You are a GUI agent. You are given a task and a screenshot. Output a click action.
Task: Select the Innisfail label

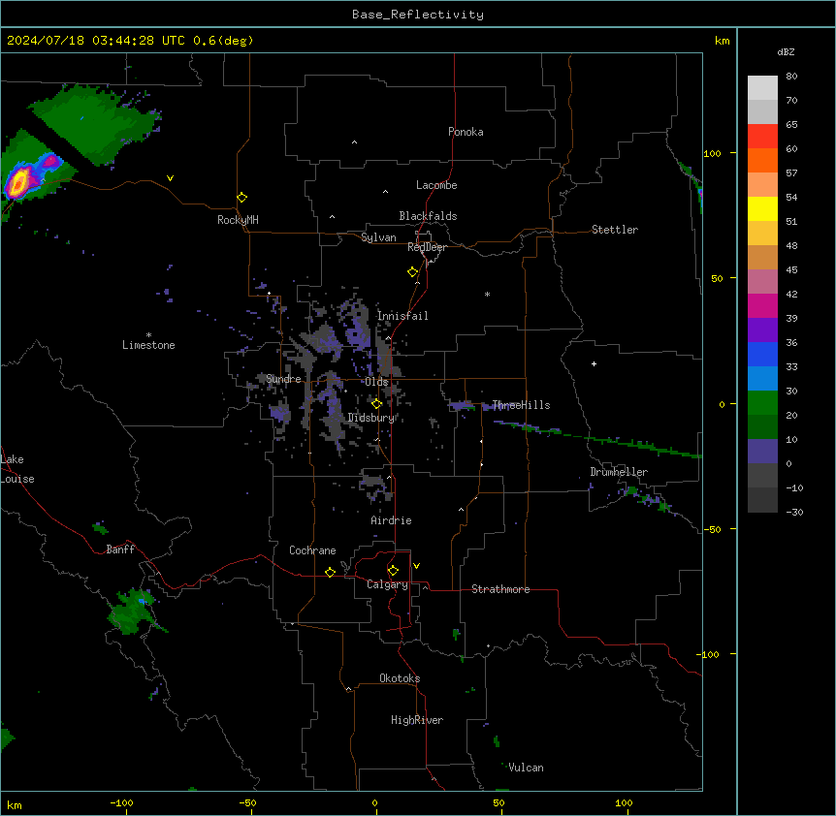click(402, 316)
